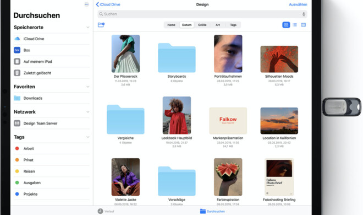Click the Durchsuchen heading

[x=37, y=15]
